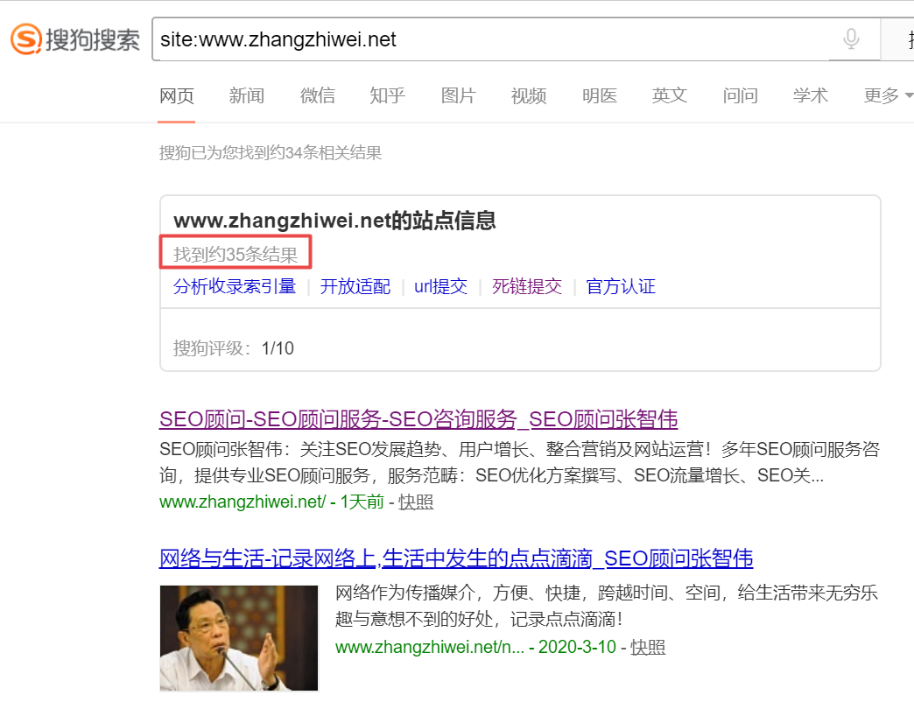Switch to the 微信 tab
This screenshot has width=914, height=709.
point(318,95)
